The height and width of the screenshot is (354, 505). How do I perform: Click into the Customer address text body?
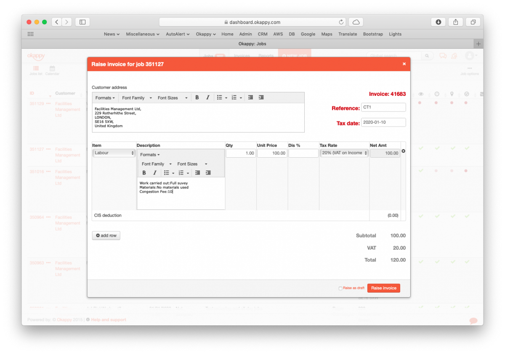coord(198,118)
